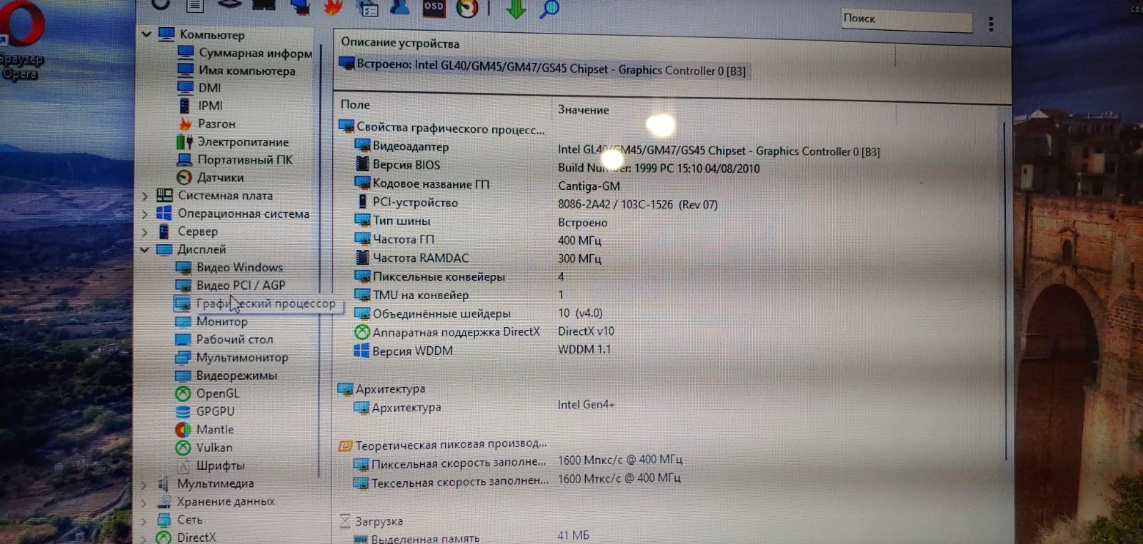This screenshot has width=1143, height=544.
Task: Open the OSD panel toolbar icon
Action: click(x=434, y=7)
